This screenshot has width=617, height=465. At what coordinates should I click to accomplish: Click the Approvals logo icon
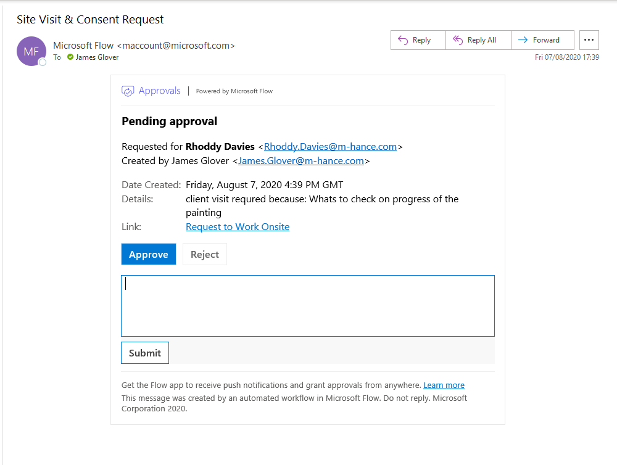pos(128,91)
